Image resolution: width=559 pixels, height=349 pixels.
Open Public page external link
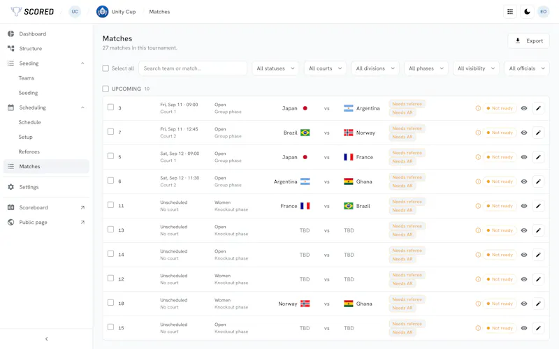[x=82, y=222]
